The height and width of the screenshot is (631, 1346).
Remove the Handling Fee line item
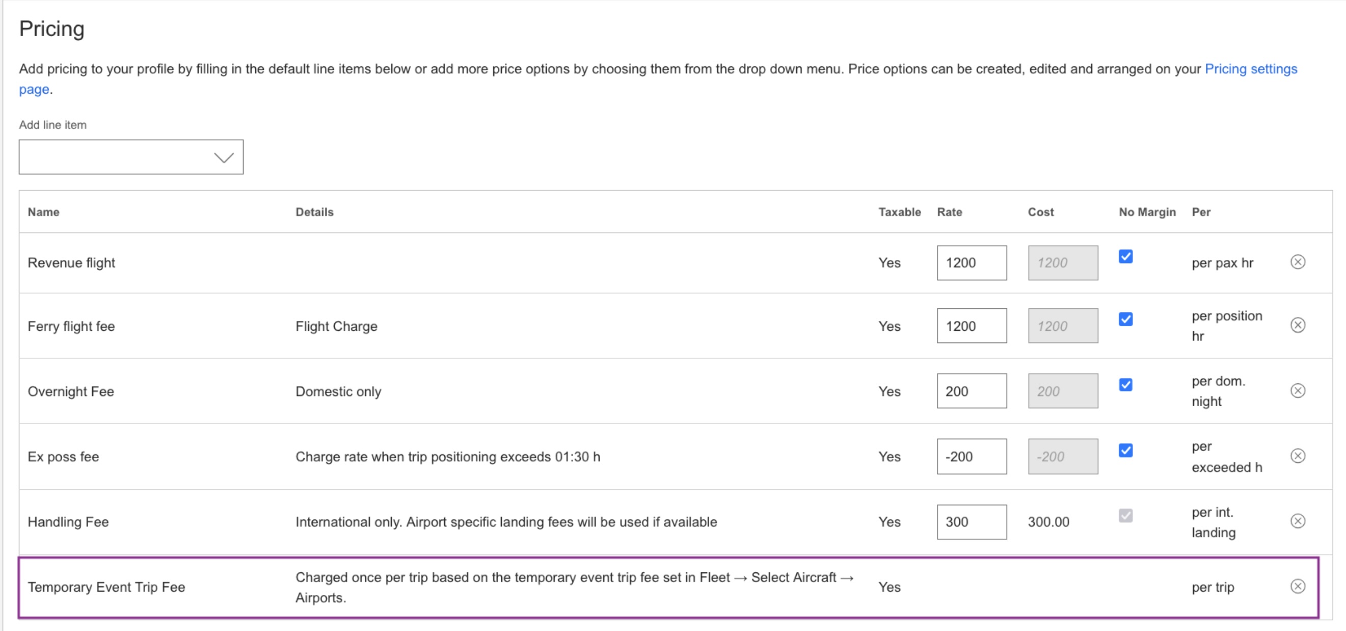click(1298, 521)
